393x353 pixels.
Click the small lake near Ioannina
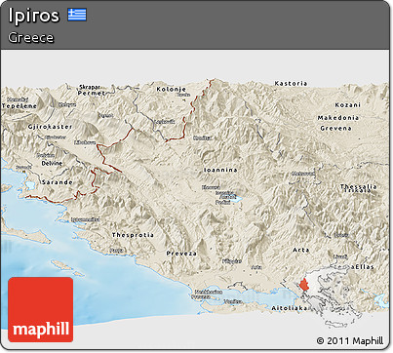[236, 199]
